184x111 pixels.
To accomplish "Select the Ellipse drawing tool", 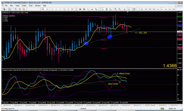I will coord(80,9).
